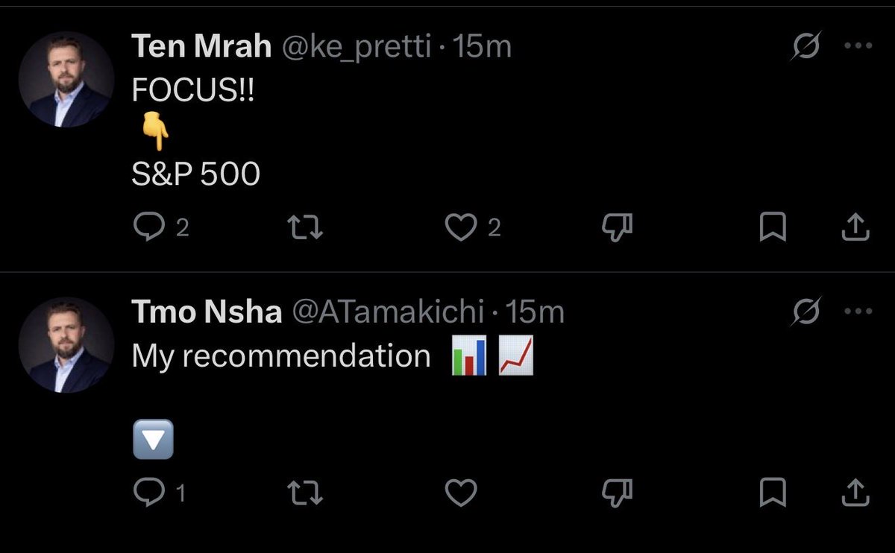The width and height of the screenshot is (895, 553).
Task: Reply to Tmo Nsha's recommendation post
Action: (148, 492)
